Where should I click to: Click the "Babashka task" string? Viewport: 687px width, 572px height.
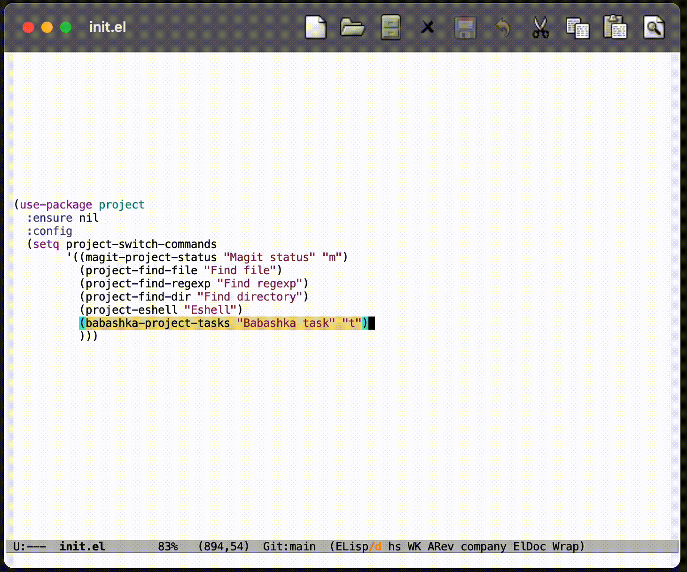pyautogui.click(x=286, y=323)
